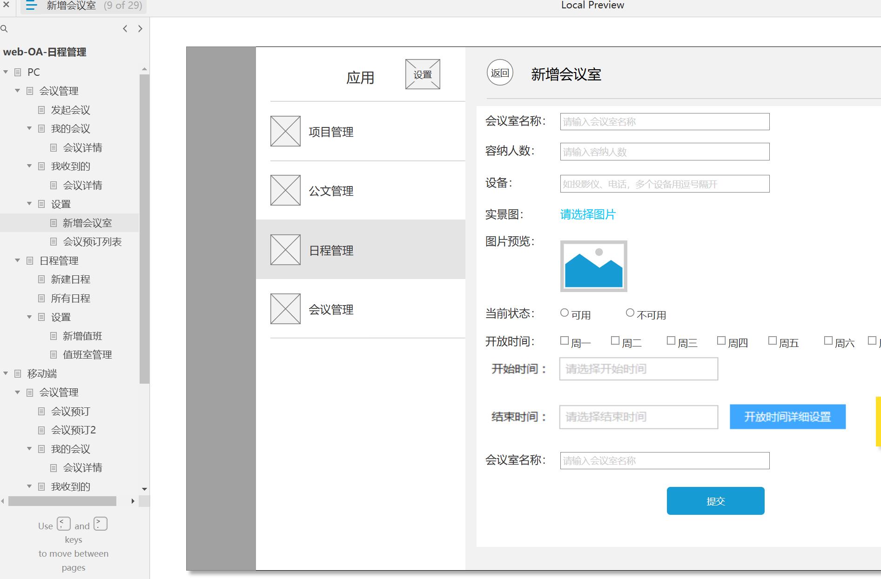Click the 图片预览 picture thumbnail
This screenshot has width=881, height=579.
(x=593, y=266)
